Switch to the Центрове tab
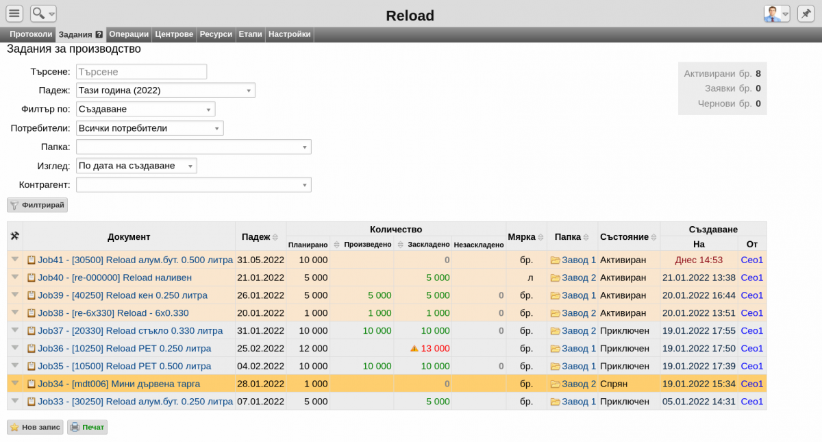822x442 pixels. (x=174, y=34)
